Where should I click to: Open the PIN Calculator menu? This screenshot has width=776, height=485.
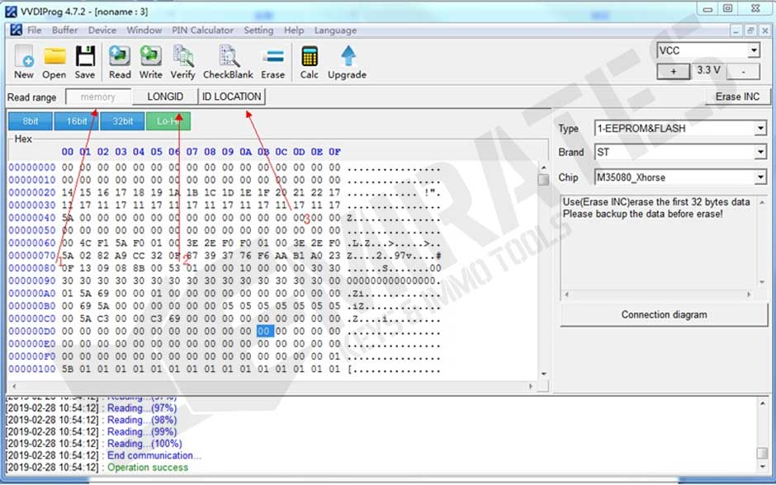tap(202, 31)
